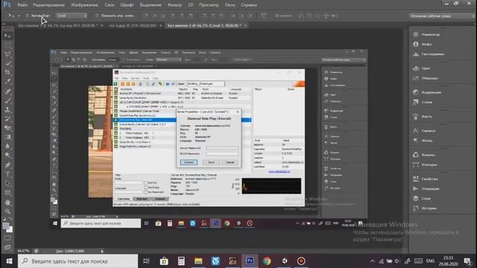The image size is (477, 268).
Task: Open the Окно menu
Action: [x=230, y=5]
